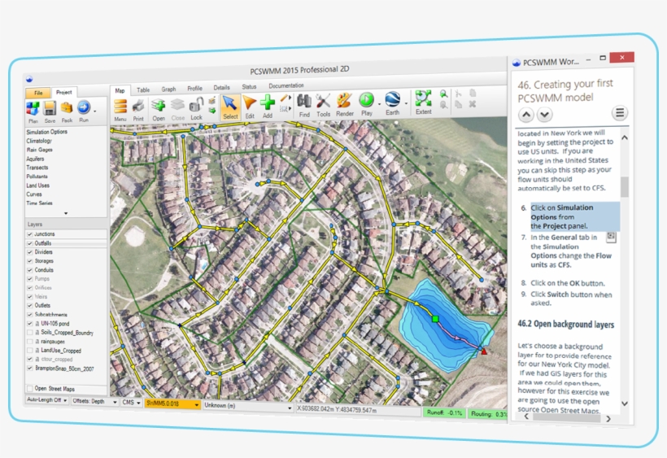Viewport: 667px width, 458px height.
Task: Click the hamburger menu icon in workbook panel
Action: [620, 113]
